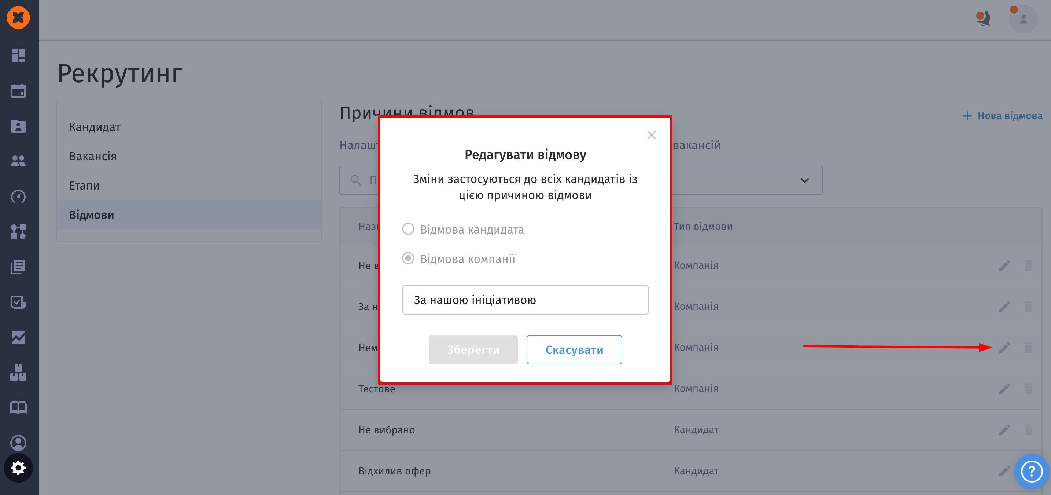
Task: Open the notifications bell icon
Action: [x=983, y=19]
